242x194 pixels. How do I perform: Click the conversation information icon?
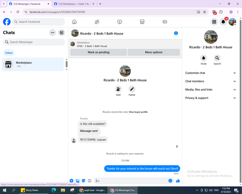click(176, 33)
